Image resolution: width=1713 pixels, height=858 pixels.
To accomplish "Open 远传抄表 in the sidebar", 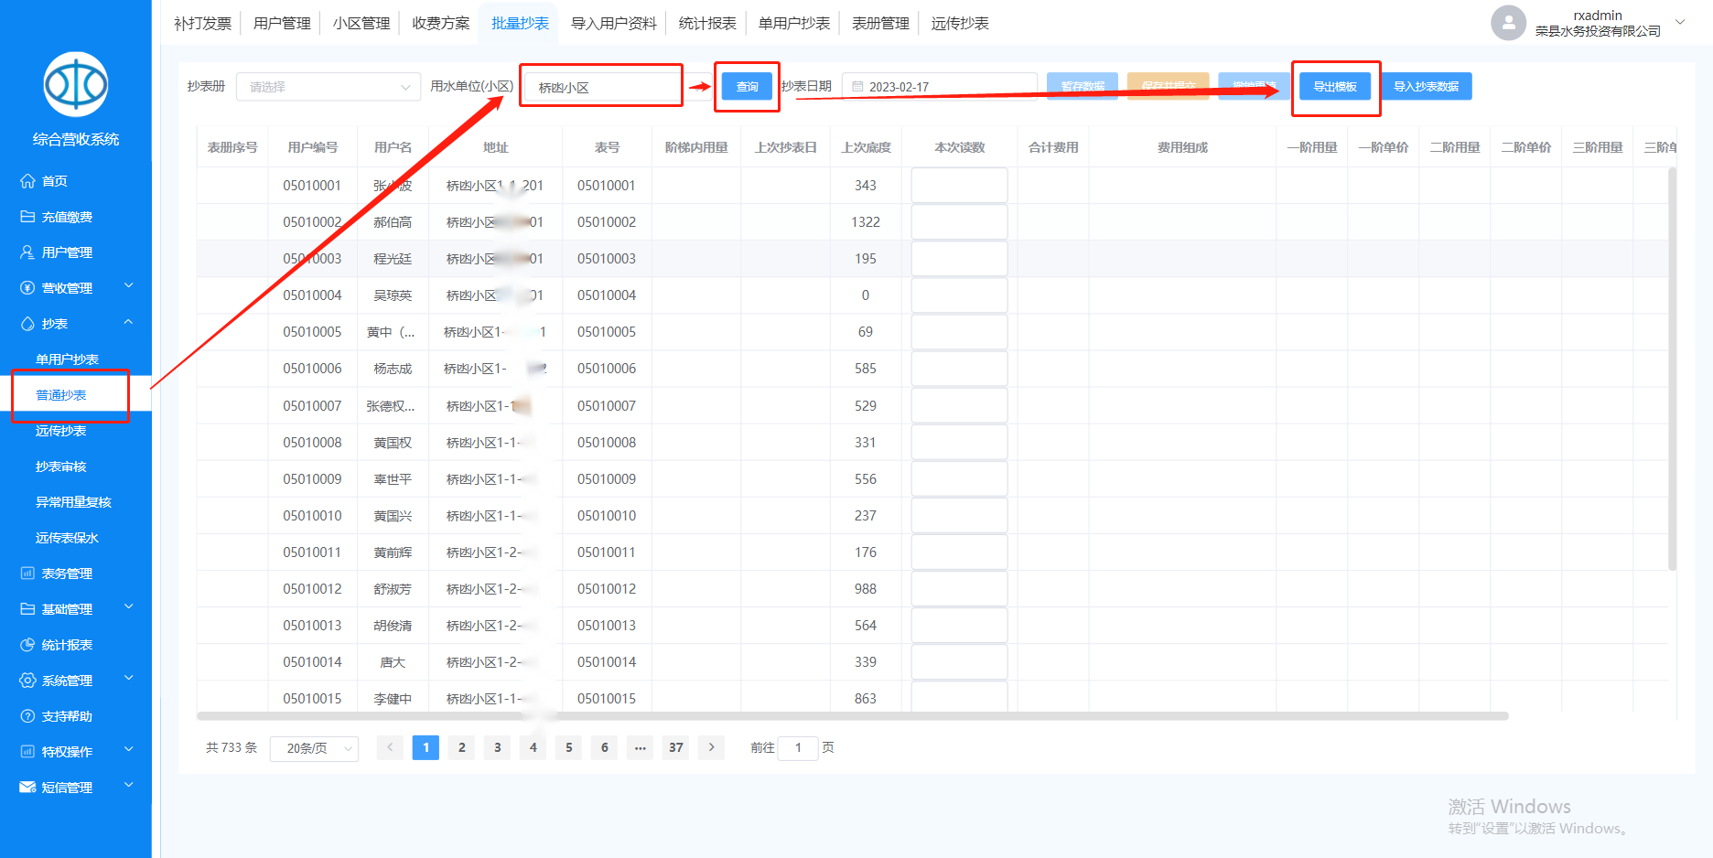I will [61, 431].
